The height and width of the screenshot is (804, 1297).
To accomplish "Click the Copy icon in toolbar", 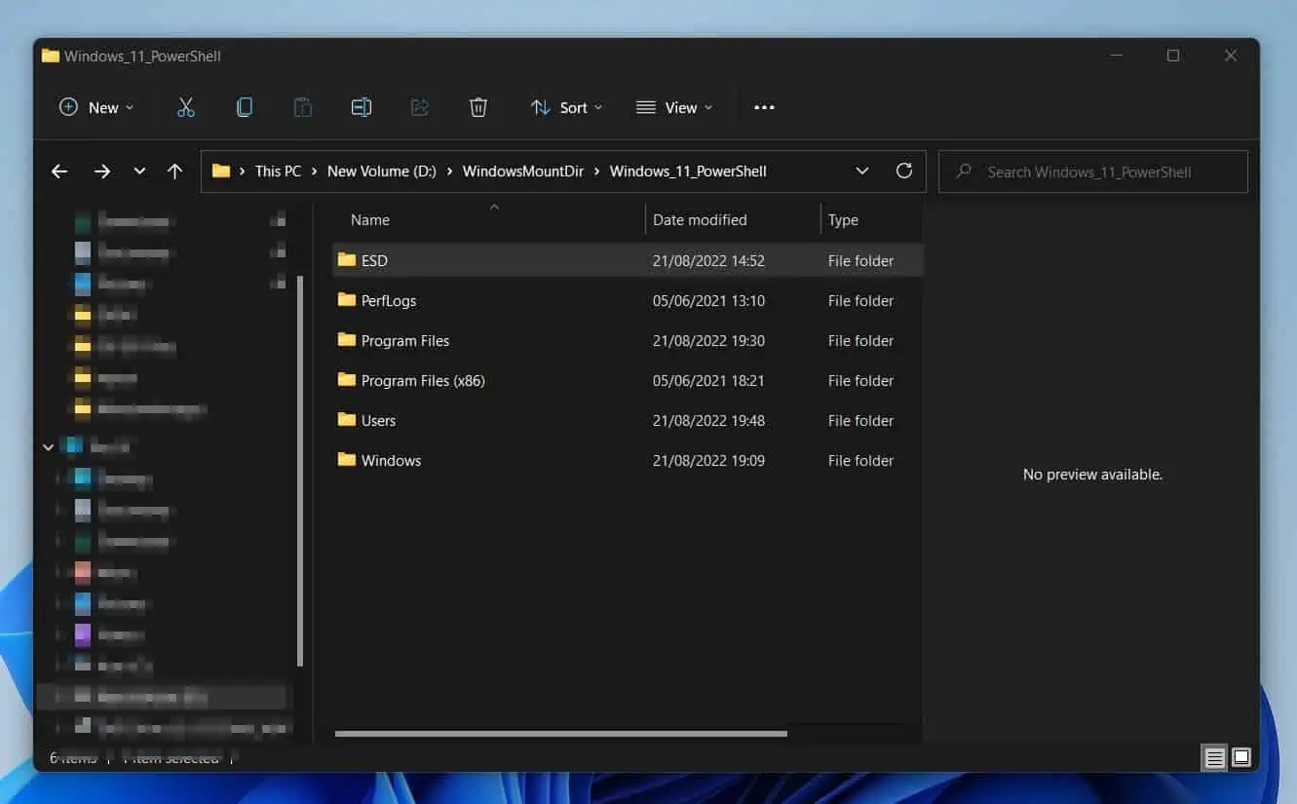I will pos(245,107).
